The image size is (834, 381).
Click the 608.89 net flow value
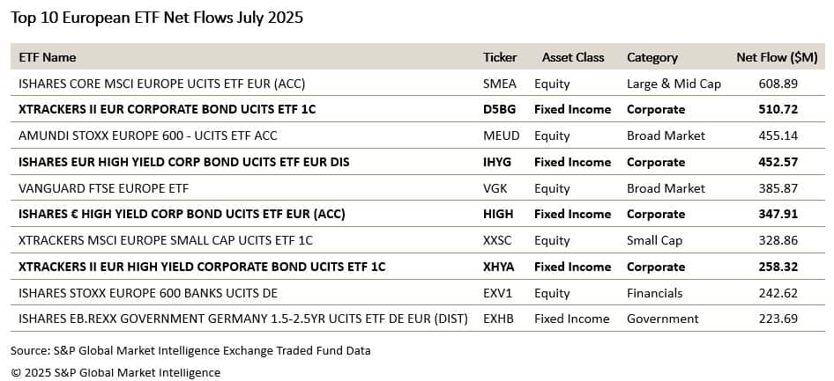(x=778, y=84)
